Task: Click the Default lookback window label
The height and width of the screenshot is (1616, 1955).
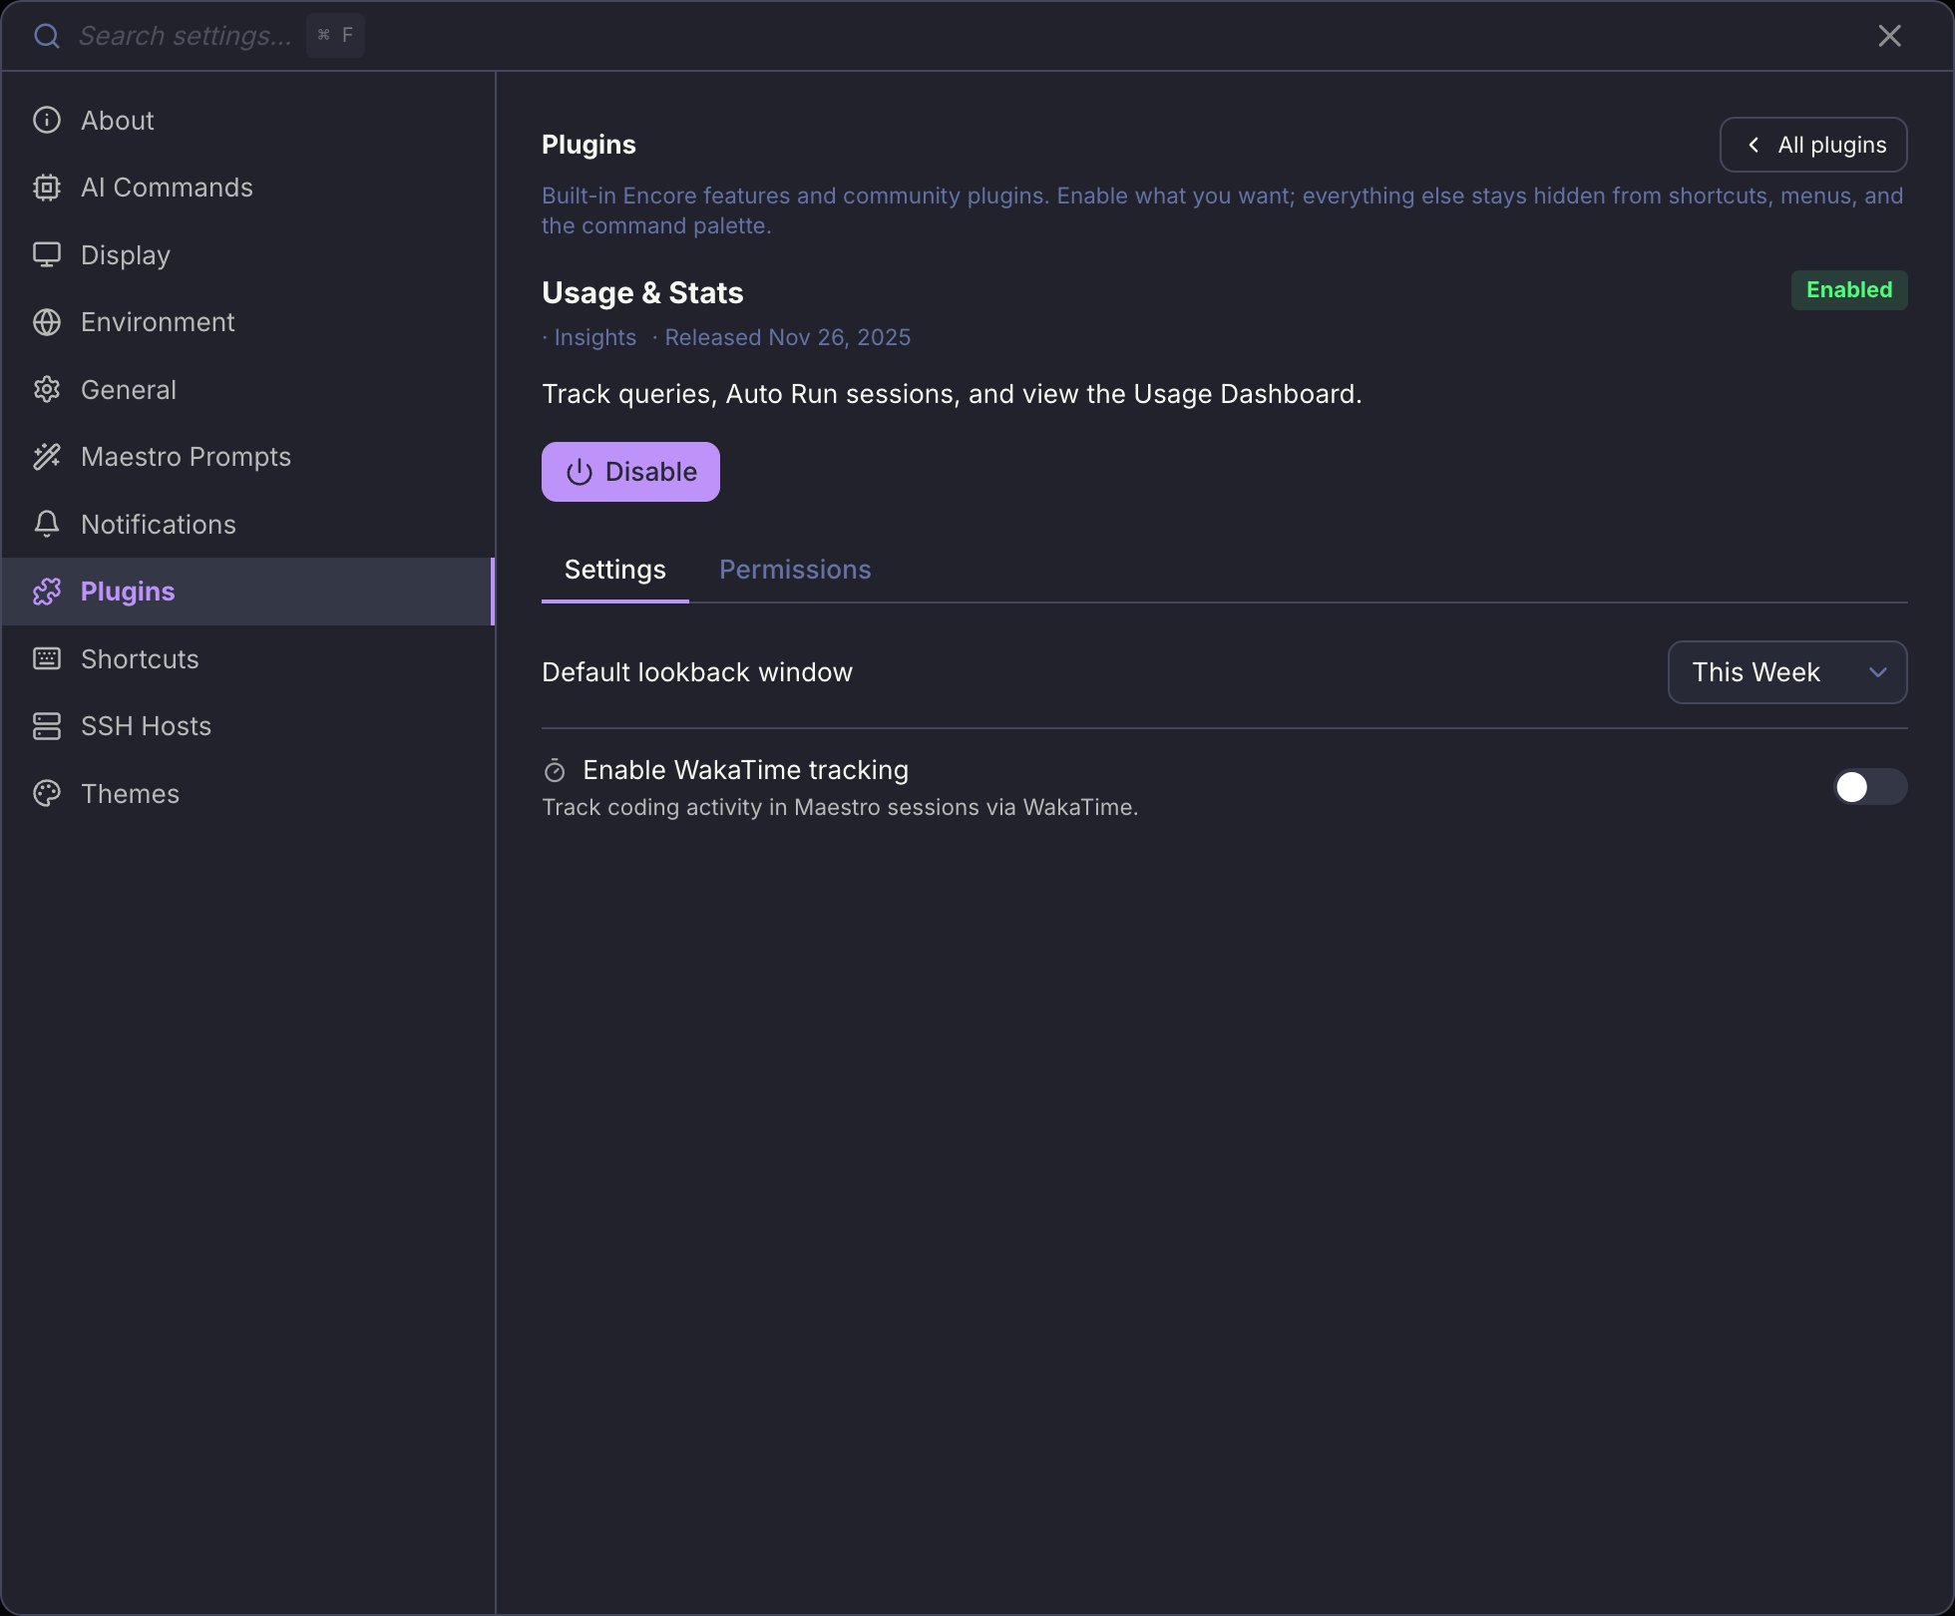Action: pos(697,672)
